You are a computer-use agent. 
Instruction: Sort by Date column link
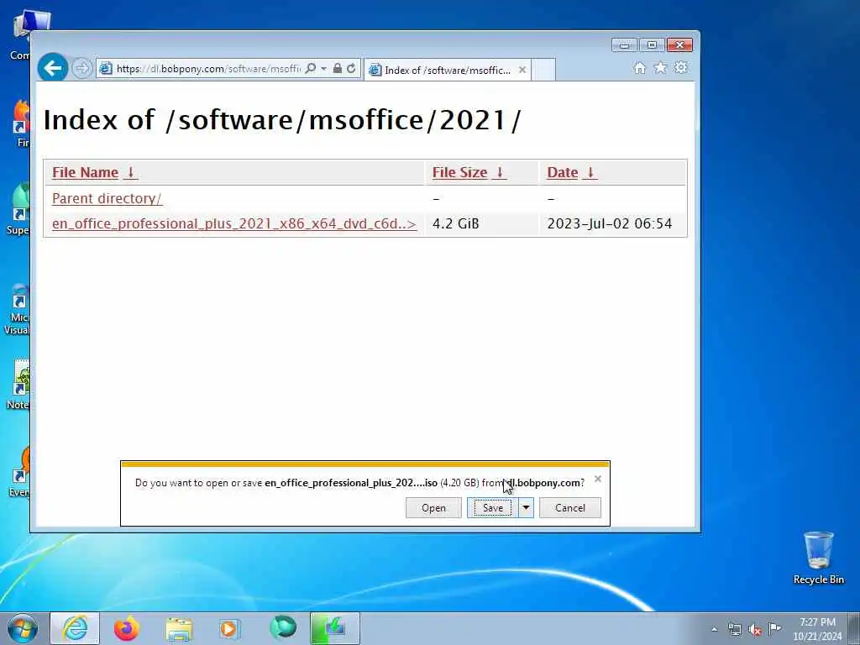click(x=571, y=172)
